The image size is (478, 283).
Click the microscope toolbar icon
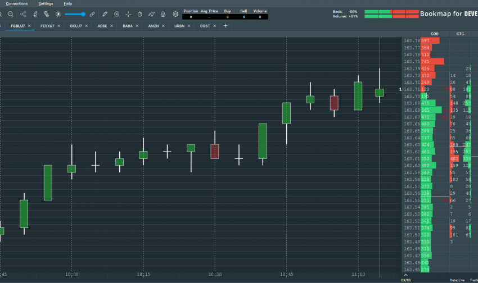coord(35,14)
